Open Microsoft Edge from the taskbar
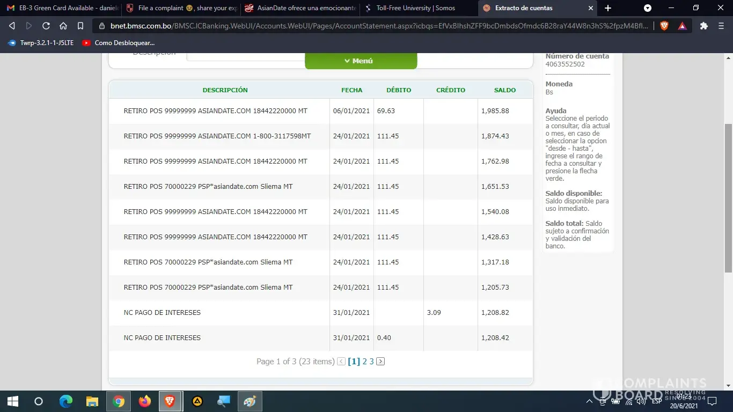 pyautogui.click(x=66, y=401)
